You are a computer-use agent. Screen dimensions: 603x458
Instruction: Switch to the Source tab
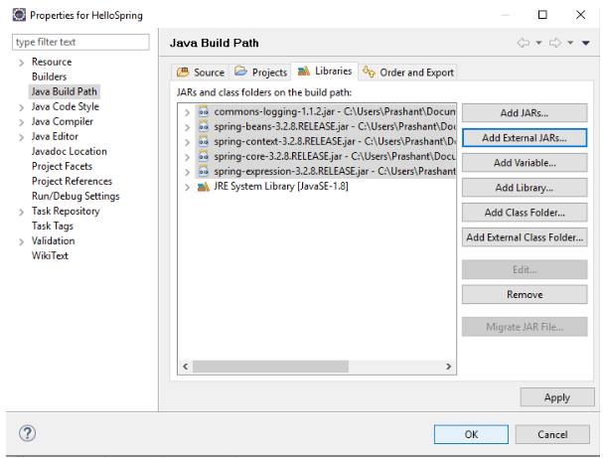tap(200, 72)
